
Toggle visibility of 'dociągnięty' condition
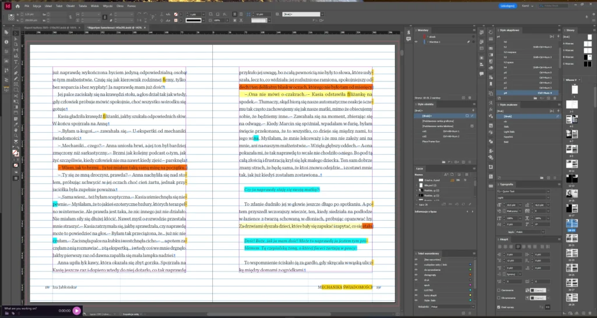[416, 275]
